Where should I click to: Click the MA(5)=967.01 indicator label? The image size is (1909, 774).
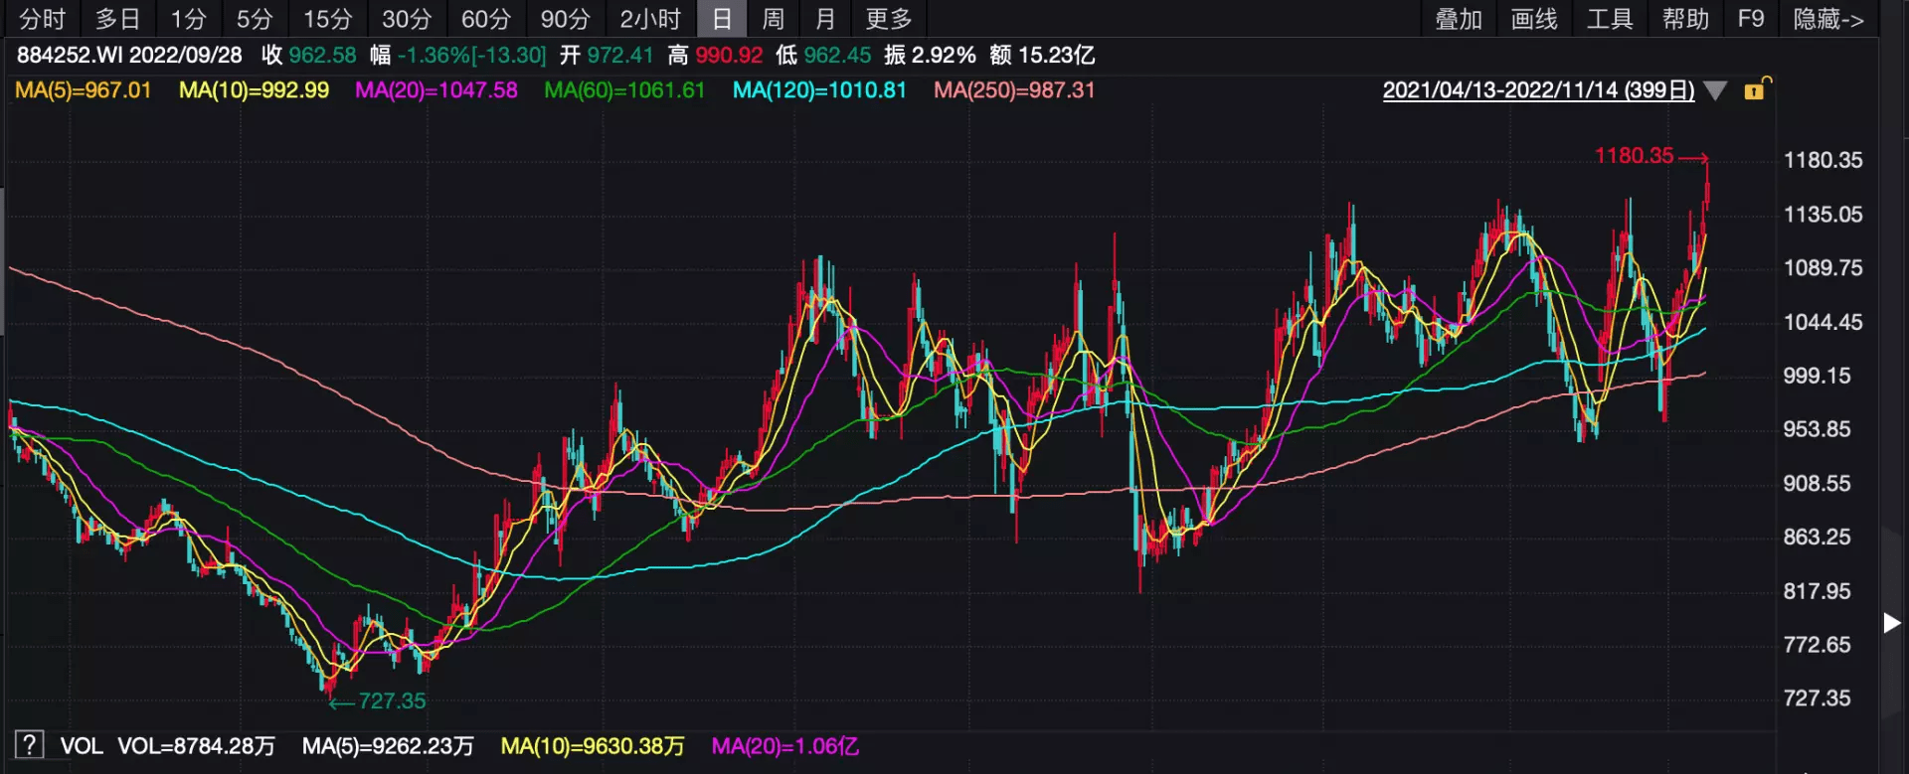pos(84,90)
